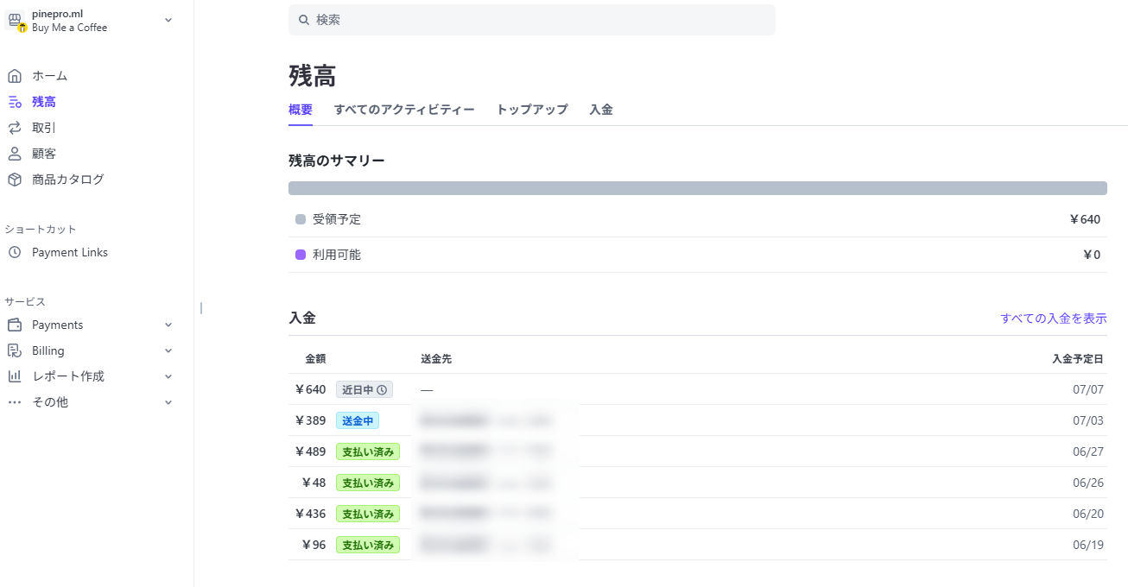Open the 入金 tab
1128x587 pixels.
coord(601,110)
